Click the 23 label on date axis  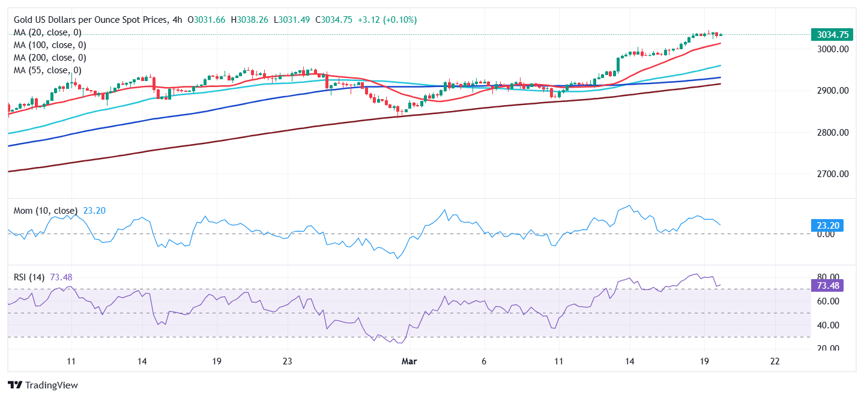click(288, 362)
